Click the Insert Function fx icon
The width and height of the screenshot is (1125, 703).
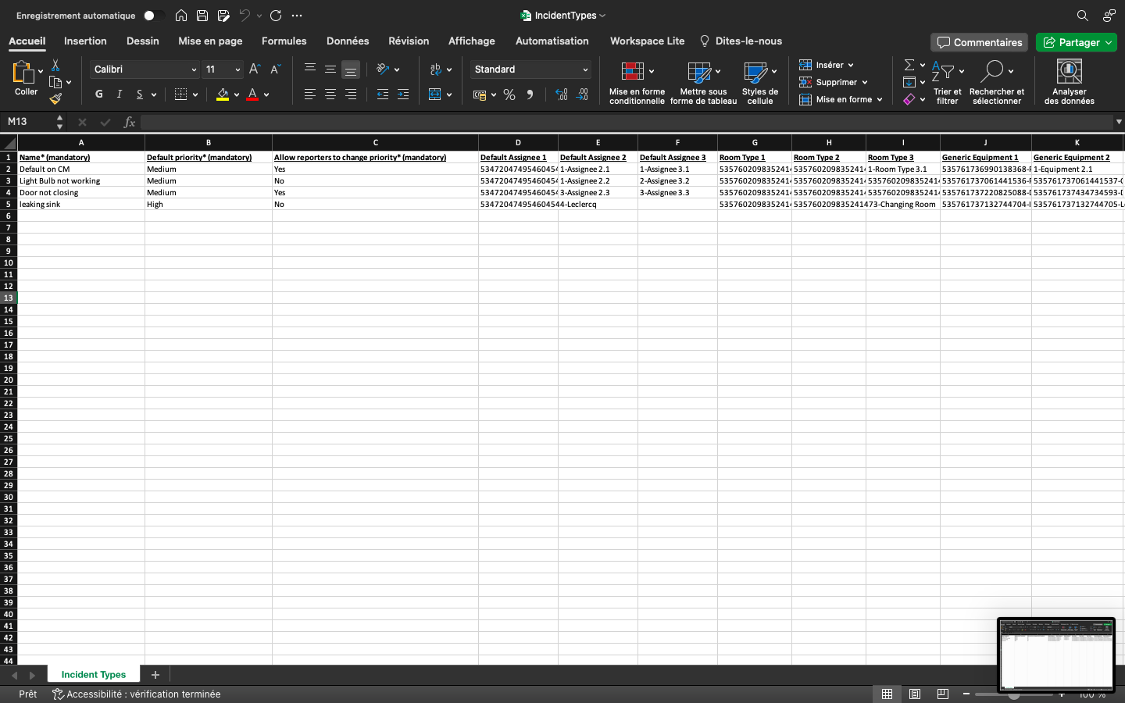tap(130, 122)
